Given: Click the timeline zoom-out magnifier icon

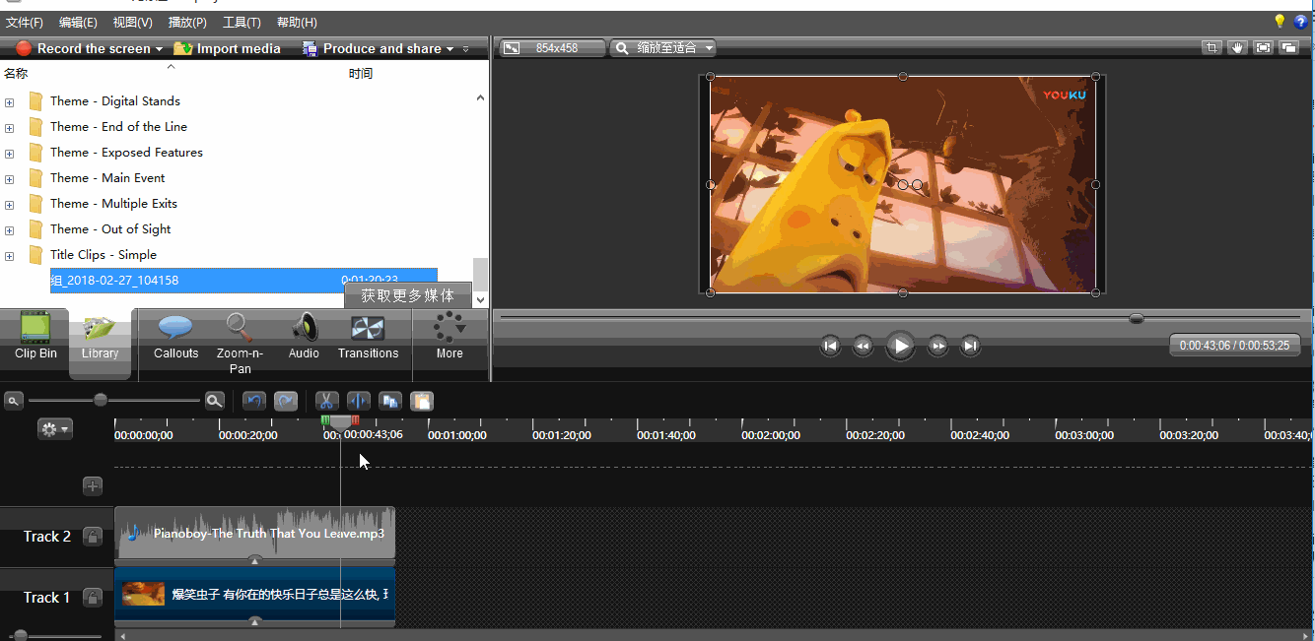Looking at the screenshot, I should point(14,401).
